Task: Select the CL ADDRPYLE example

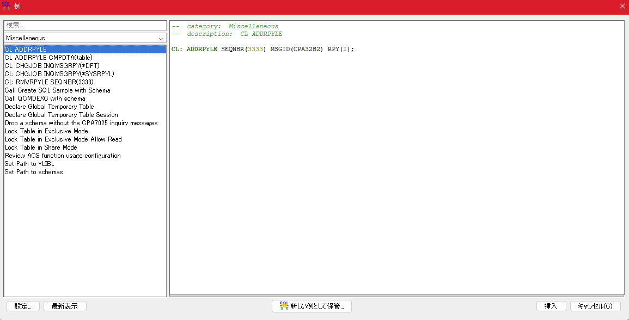Action: (x=85, y=50)
